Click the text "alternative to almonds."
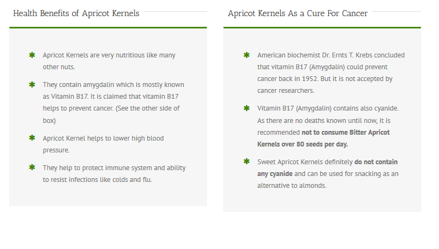 pyautogui.click(x=292, y=186)
